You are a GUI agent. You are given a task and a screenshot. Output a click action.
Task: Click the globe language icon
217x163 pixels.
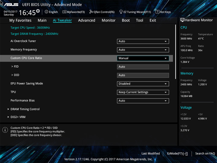coord(46,12)
